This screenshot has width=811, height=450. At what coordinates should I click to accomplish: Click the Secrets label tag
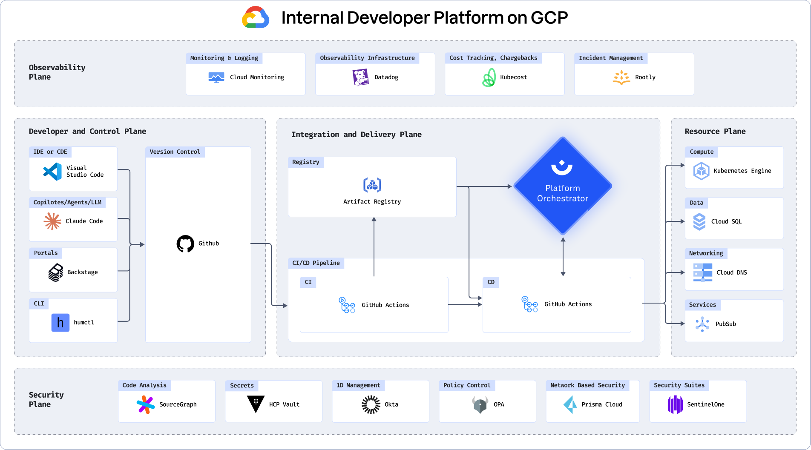coord(242,386)
